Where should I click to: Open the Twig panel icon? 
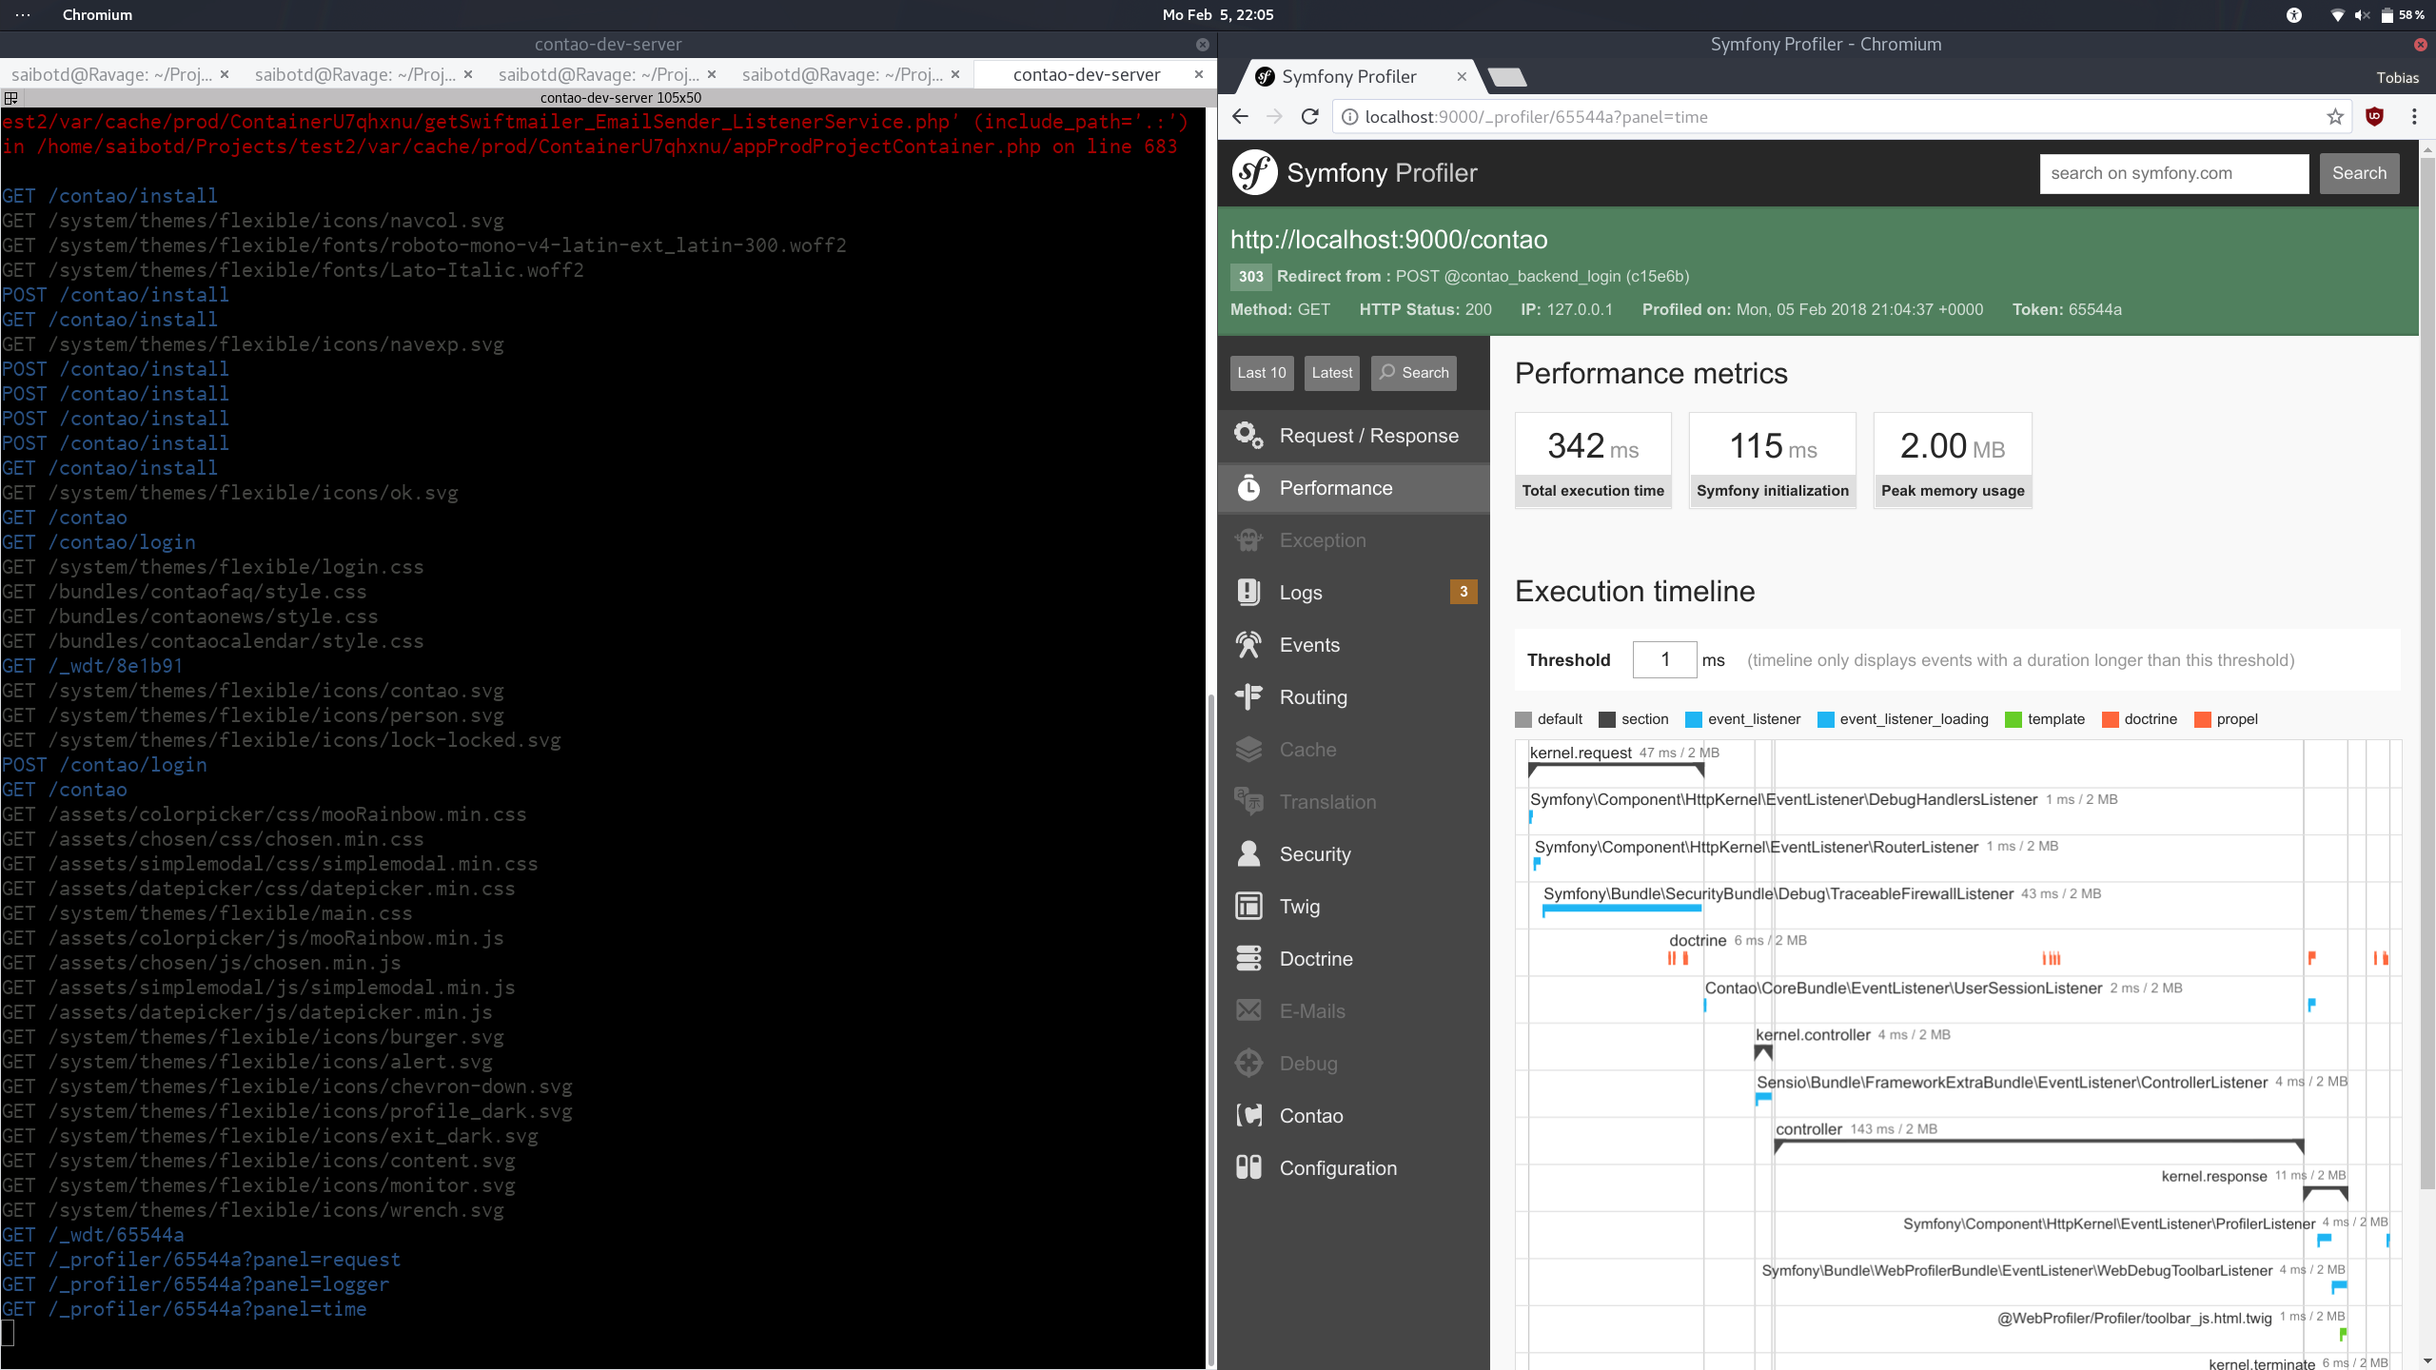(x=1248, y=907)
